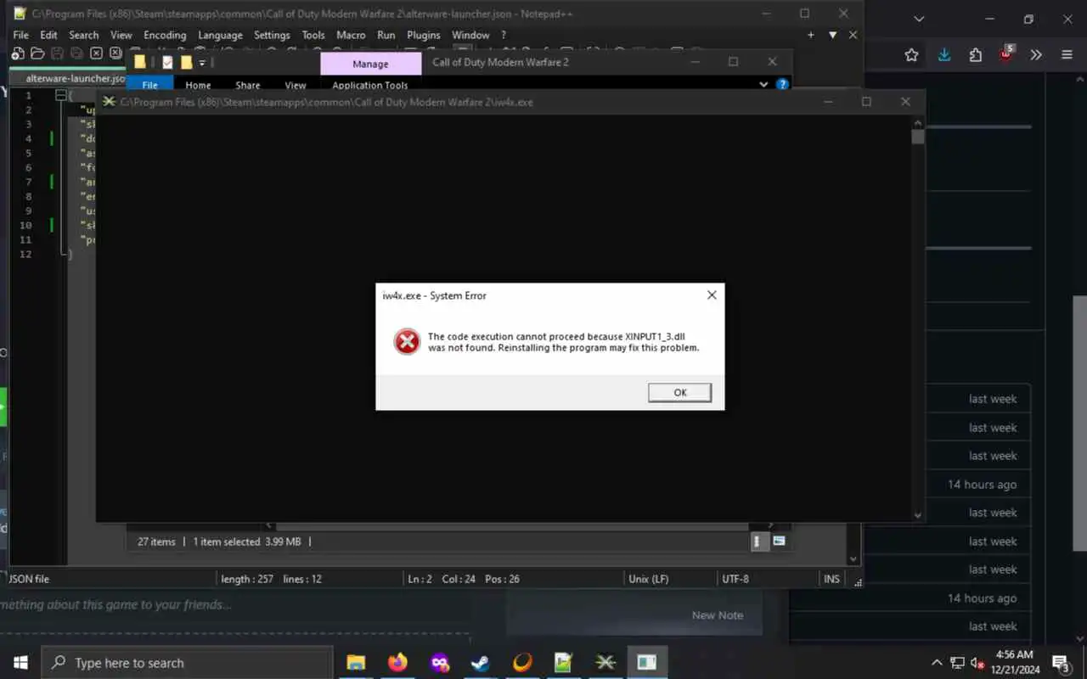Image resolution: width=1087 pixels, height=679 pixels.
Task: Click the muted volume tray icon
Action: pos(977,663)
